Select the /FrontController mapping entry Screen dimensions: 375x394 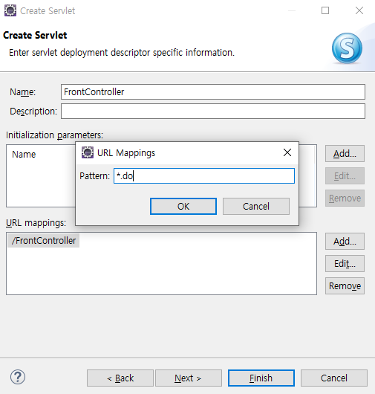[x=44, y=241]
